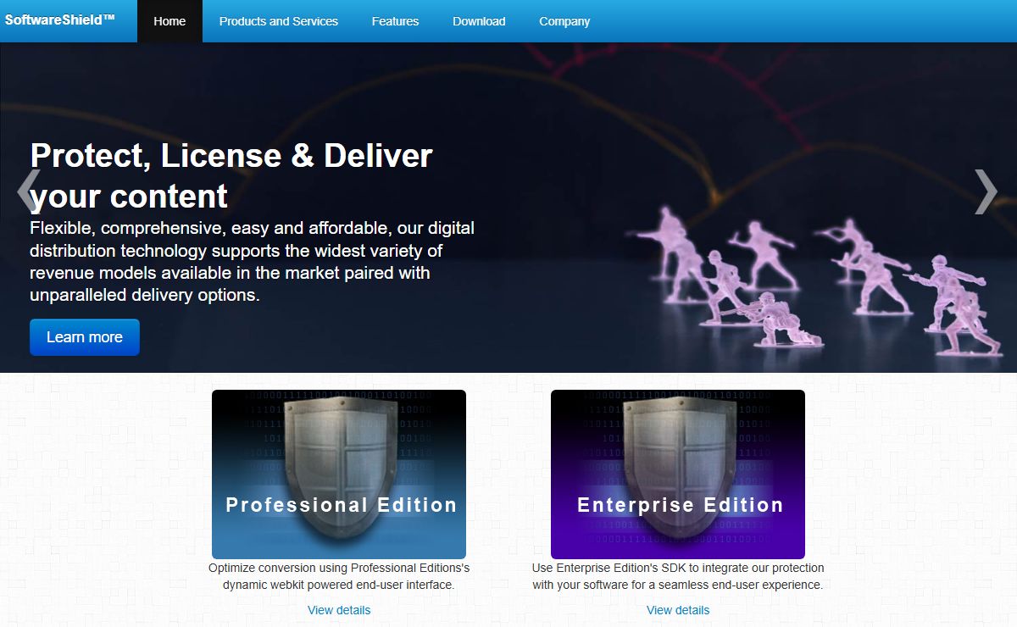This screenshot has height=627, width=1017.
Task: Click the Enterprise Edition SDK description text
Action: coord(678,576)
